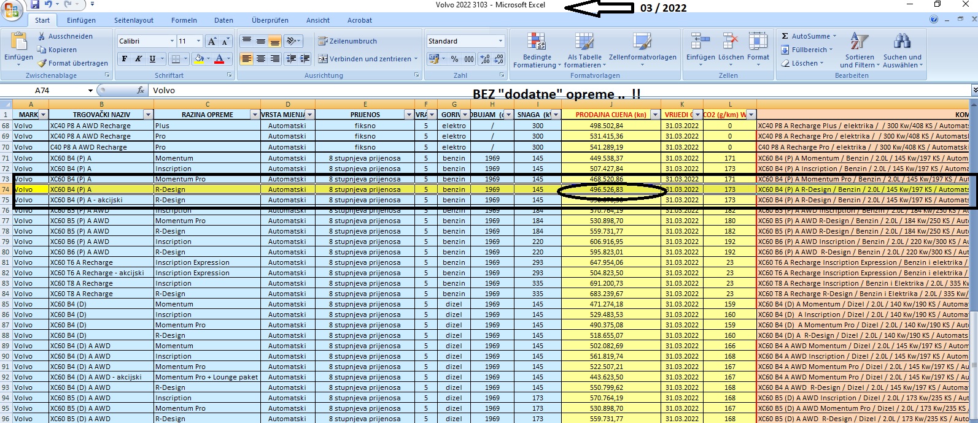The image size is (978, 423).
Task: Open Als Tabelle formatieren gallery
Action: [x=584, y=50]
